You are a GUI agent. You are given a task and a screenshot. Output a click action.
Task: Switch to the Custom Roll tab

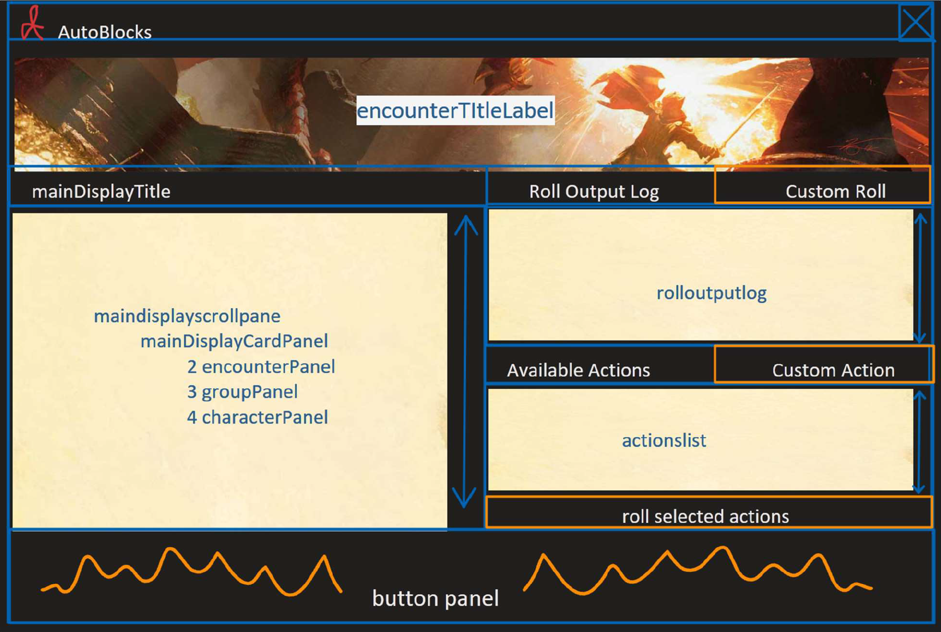coord(836,191)
